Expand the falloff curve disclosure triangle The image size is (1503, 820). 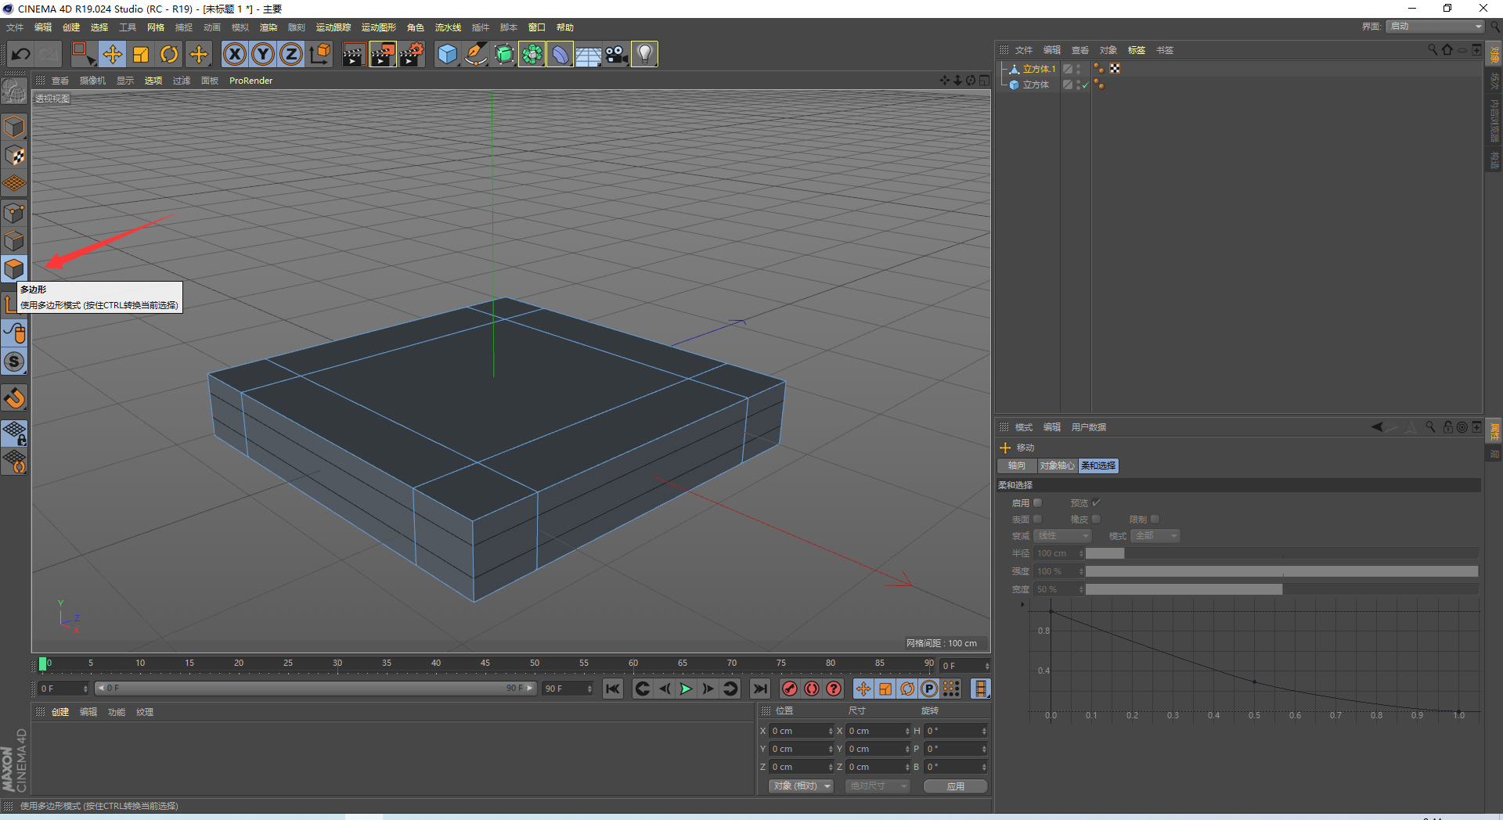[x=1022, y=605]
